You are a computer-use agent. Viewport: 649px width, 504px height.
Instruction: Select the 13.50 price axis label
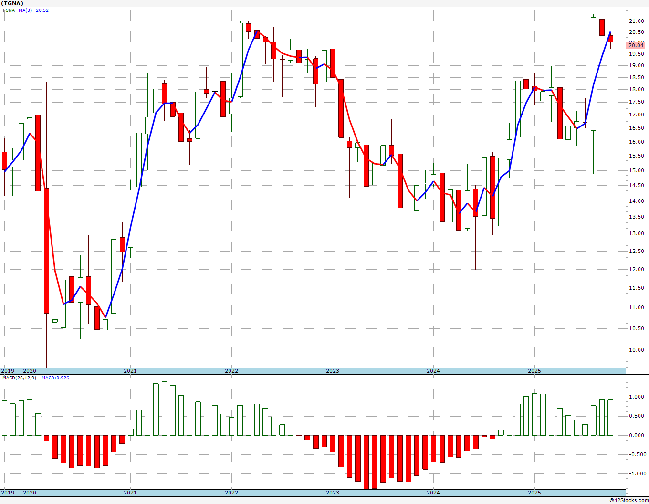pos(636,217)
